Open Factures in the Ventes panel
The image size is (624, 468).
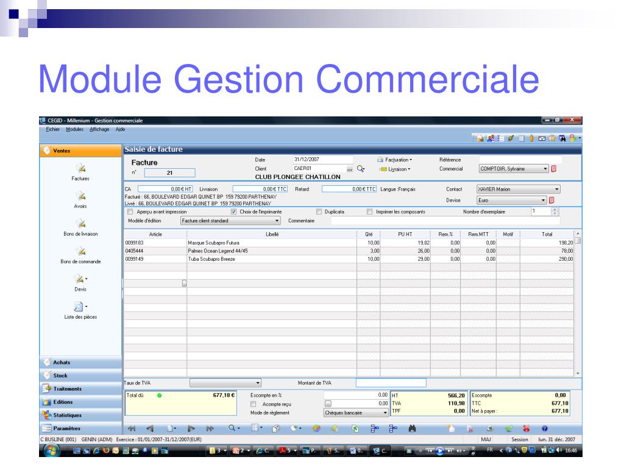click(x=80, y=172)
